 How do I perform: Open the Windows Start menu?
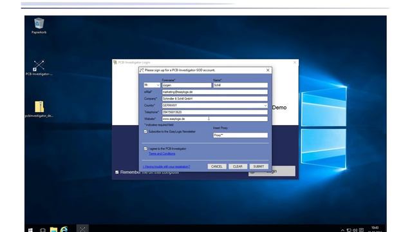click(x=30, y=230)
